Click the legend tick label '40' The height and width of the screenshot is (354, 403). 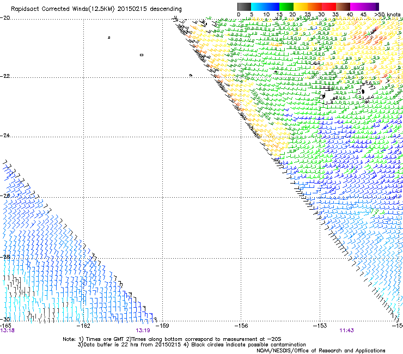(350, 14)
